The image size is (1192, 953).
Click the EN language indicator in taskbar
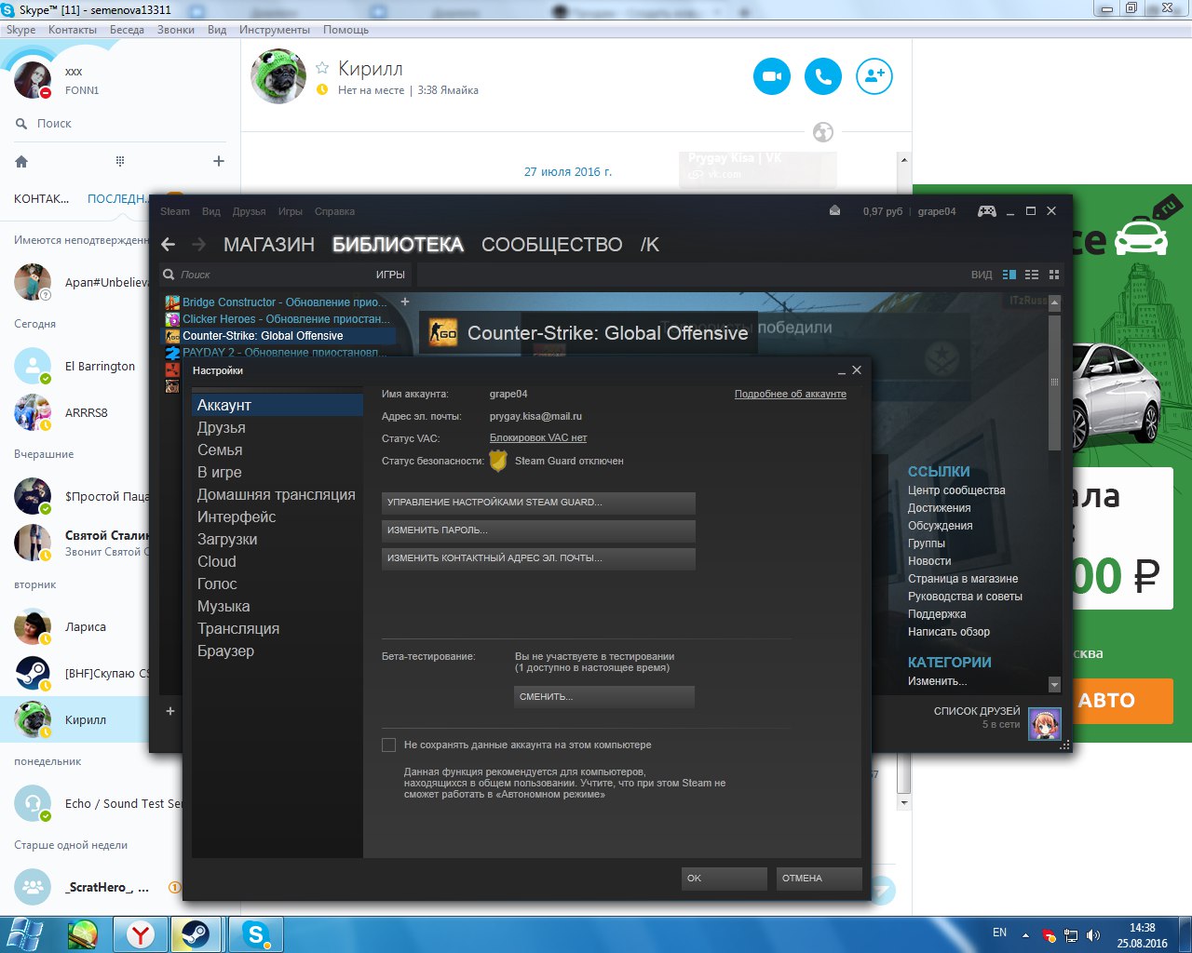coord(999,933)
